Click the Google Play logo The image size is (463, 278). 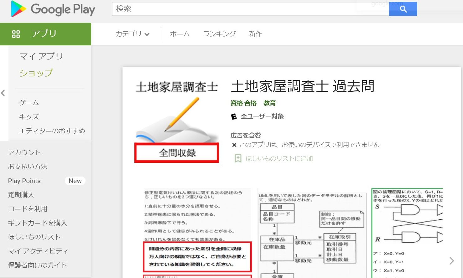point(53,9)
